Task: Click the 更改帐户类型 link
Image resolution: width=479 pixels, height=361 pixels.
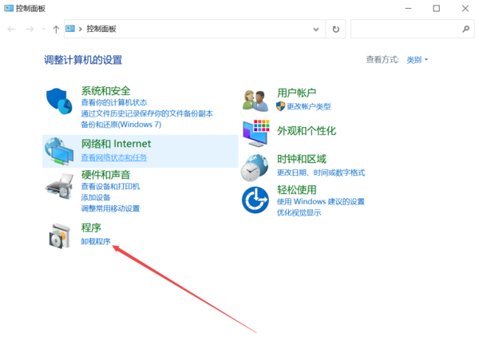Action: (x=303, y=106)
